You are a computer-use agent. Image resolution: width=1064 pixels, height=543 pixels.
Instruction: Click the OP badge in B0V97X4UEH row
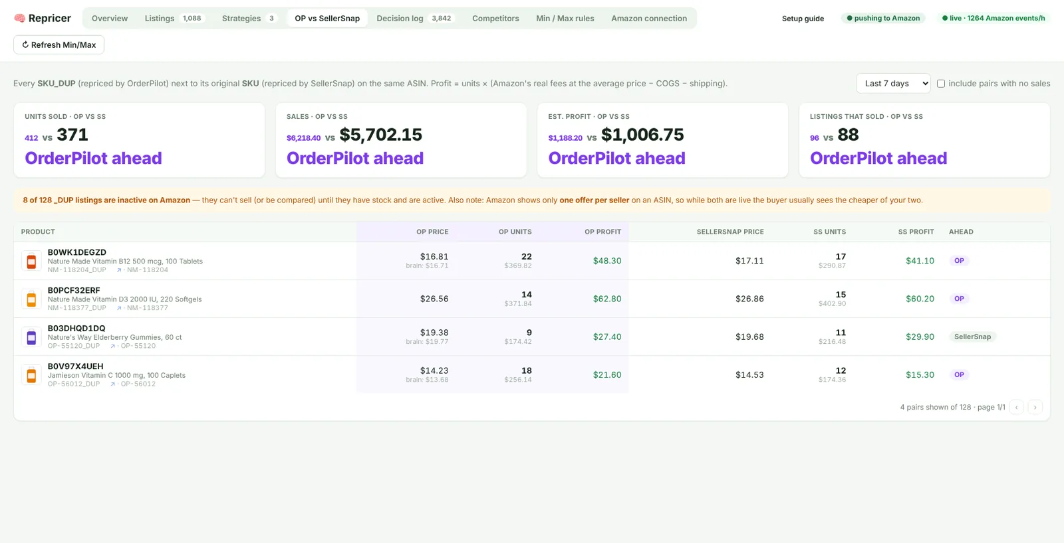click(959, 374)
